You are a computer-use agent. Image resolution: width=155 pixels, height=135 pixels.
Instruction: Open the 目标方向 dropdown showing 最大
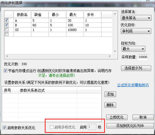[133, 49]
